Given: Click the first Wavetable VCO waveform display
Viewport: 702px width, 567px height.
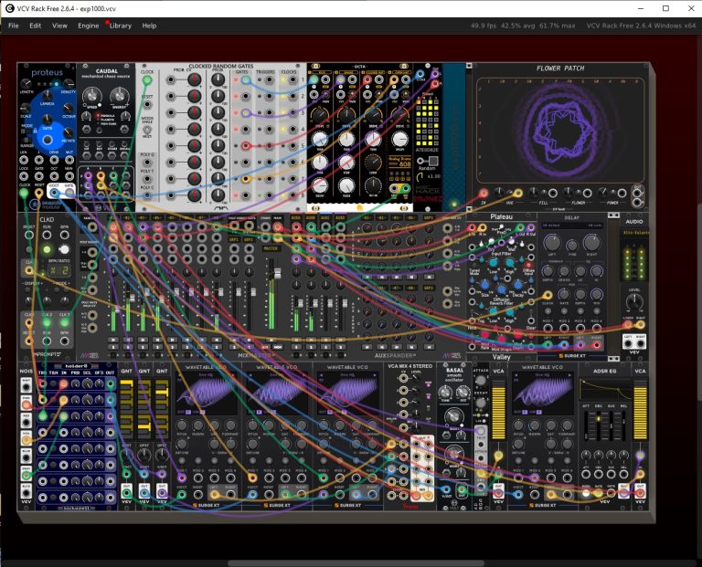Looking at the screenshot, I should [206, 393].
